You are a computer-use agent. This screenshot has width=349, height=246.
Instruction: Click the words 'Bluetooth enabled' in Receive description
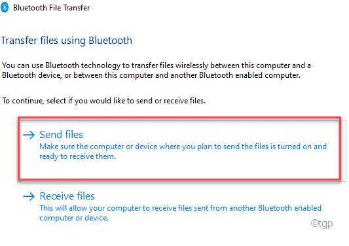coord(290,208)
